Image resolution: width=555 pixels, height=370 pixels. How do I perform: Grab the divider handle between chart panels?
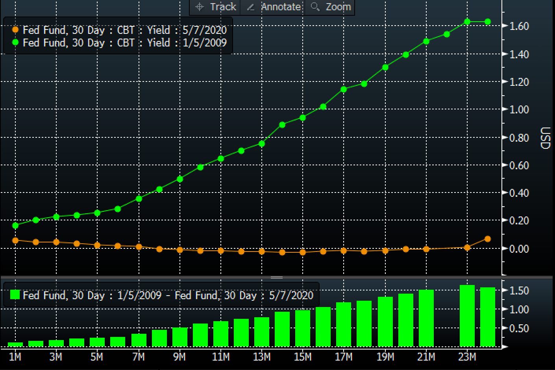(277, 277)
